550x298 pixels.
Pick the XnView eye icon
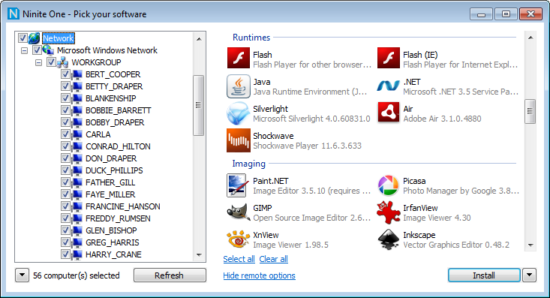pos(239,239)
